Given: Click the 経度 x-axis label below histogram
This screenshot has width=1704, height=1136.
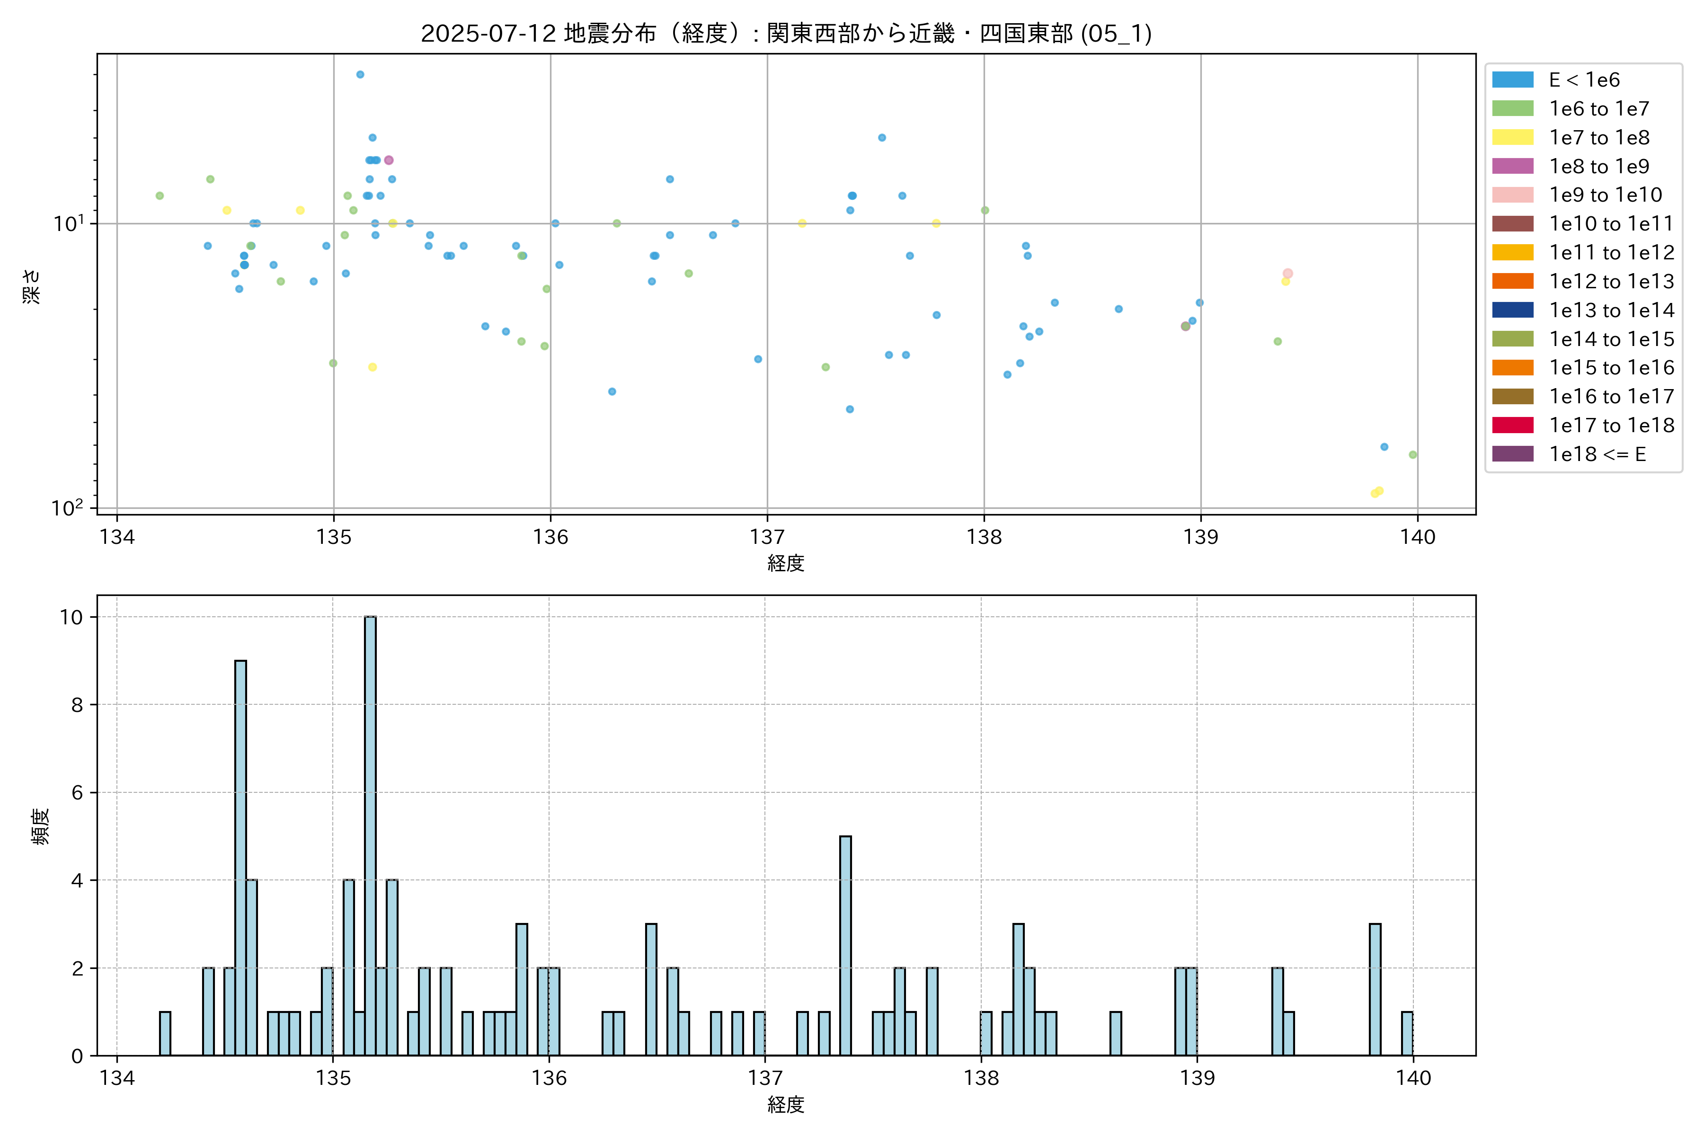Looking at the screenshot, I should click(x=786, y=1104).
